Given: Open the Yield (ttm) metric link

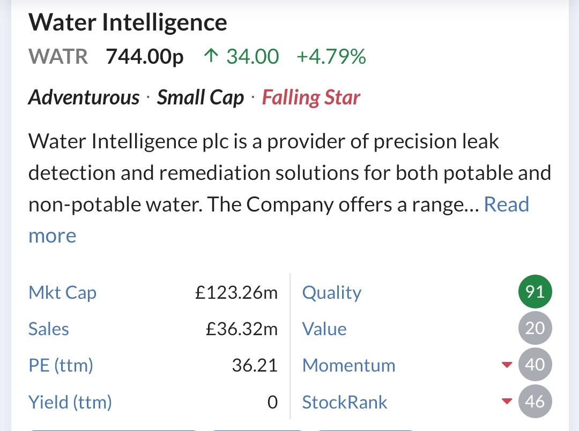Looking at the screenshot, I should pyautogui.click(x=70, y=402).
